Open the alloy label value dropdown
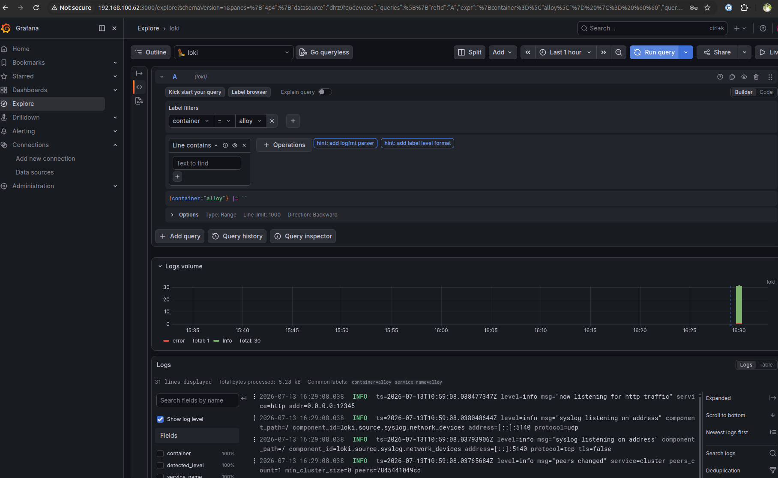The image size is (778, 478). [x=251, y=121]
